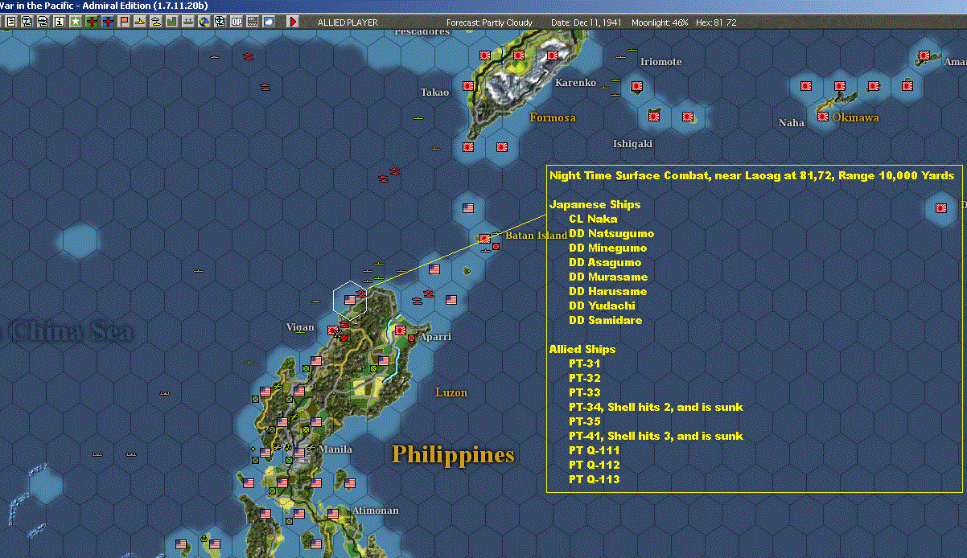The height and width of the screenshot is (558, 967).
Task: Select red plane on blue background icon
Action: coord(108,22)
